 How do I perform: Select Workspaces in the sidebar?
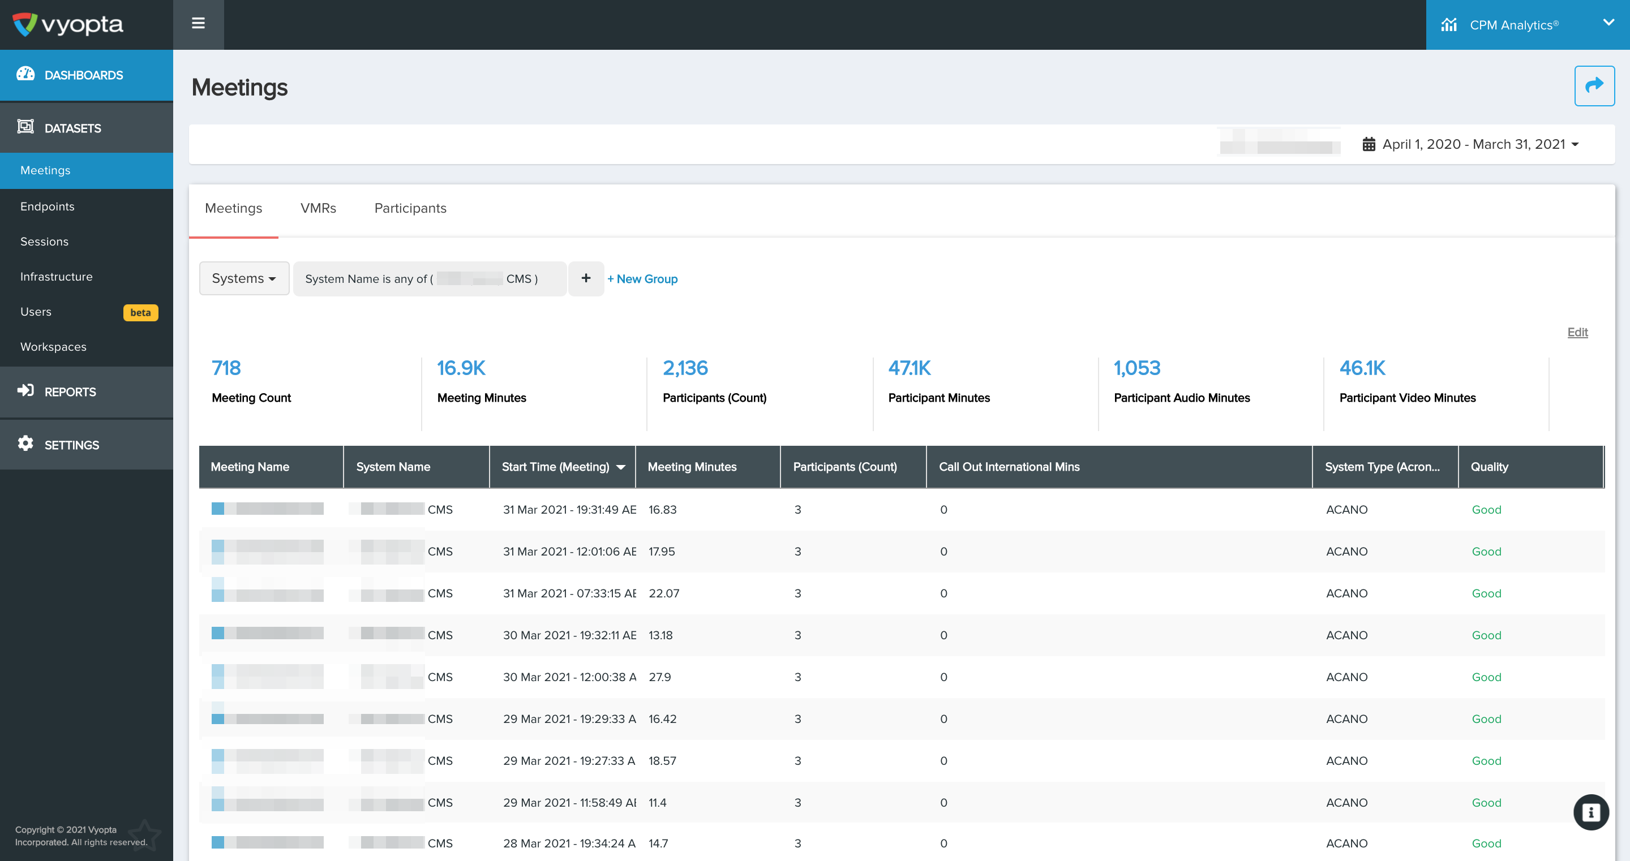87,347
